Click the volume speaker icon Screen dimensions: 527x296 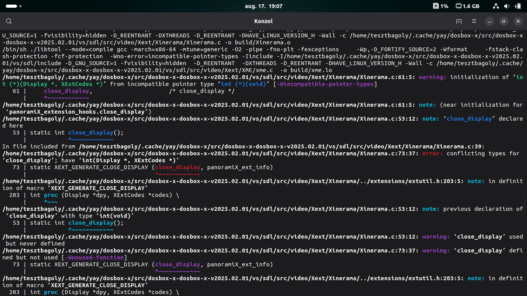pyautogui.click(x=507, y=6)
